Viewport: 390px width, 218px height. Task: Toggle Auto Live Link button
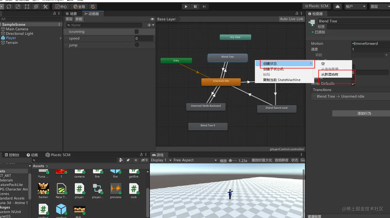[291, 19]
